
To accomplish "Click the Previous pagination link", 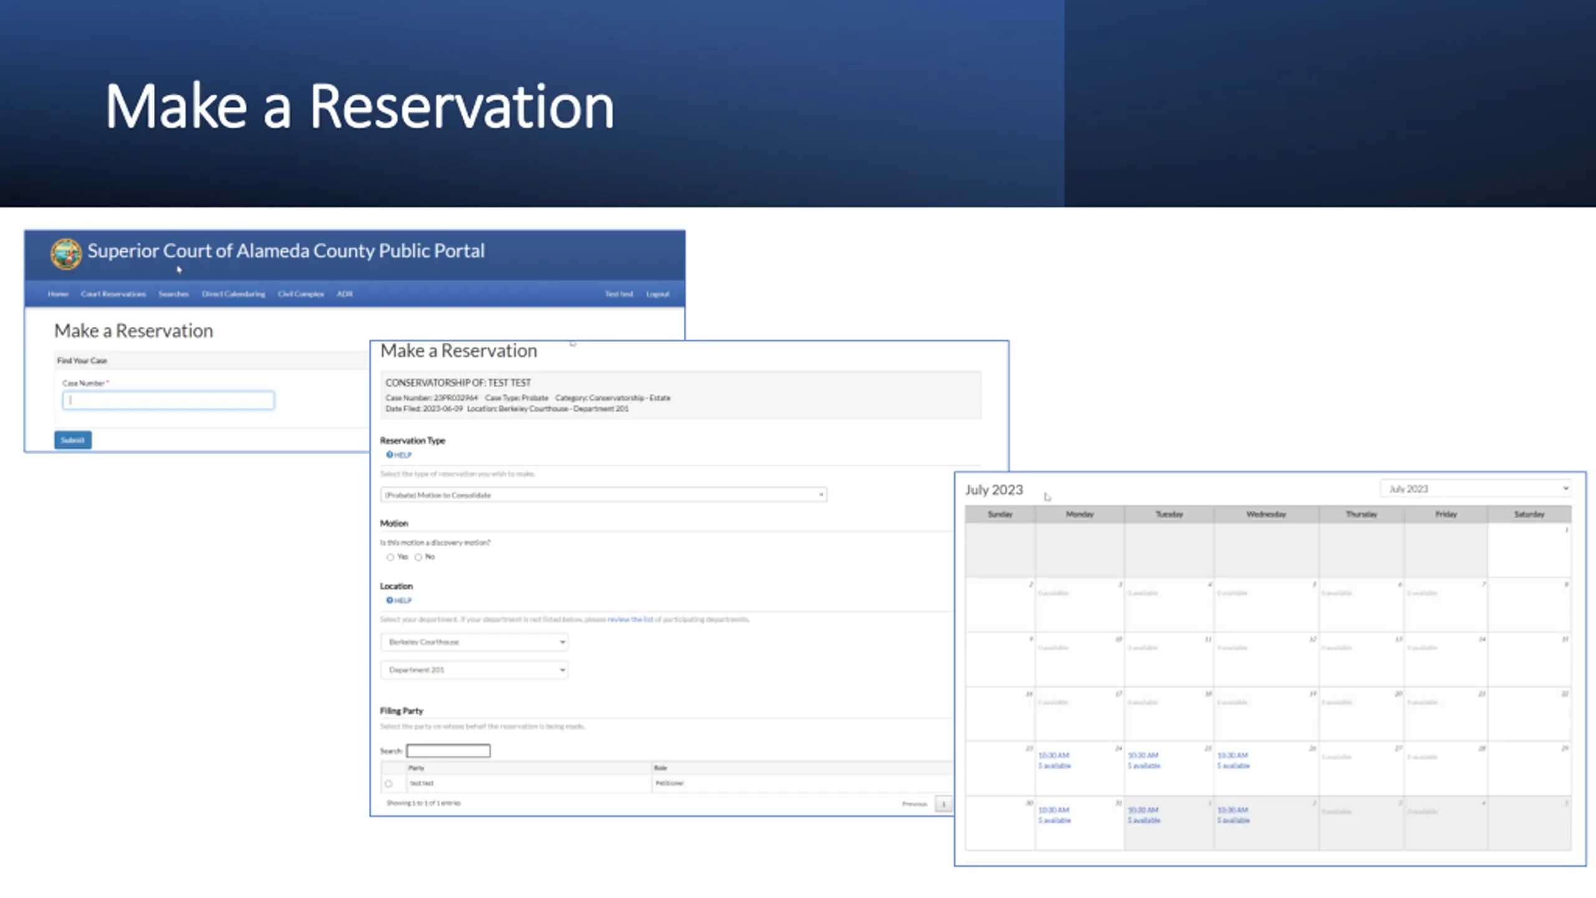I will [915, 804].
